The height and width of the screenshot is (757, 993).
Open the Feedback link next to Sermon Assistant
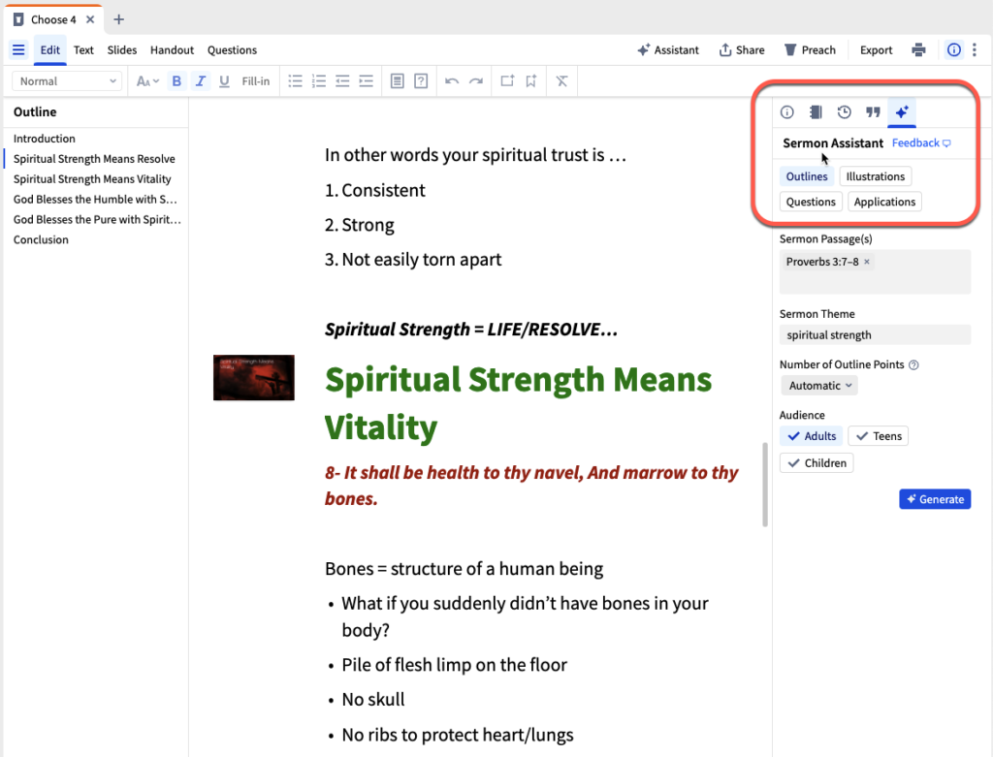pyautogui.click(x=914, y=142)
